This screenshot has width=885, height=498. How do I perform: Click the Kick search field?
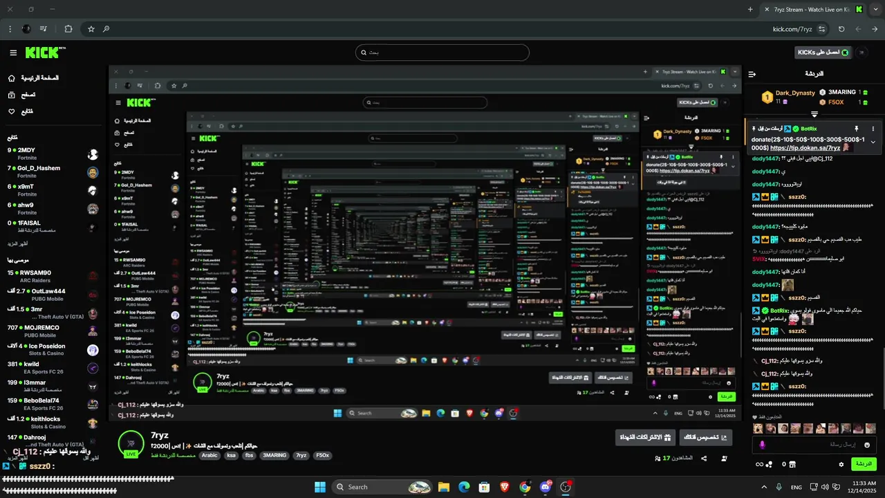pyautogui.click(x=442, y=53)
